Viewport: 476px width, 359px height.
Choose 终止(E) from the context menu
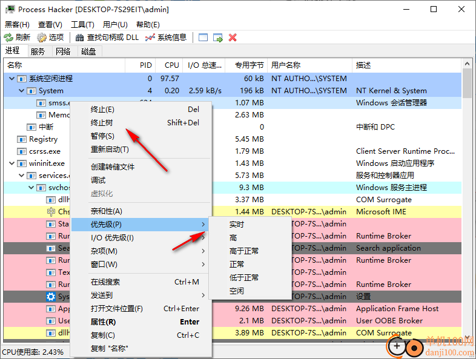pos(141,110)
